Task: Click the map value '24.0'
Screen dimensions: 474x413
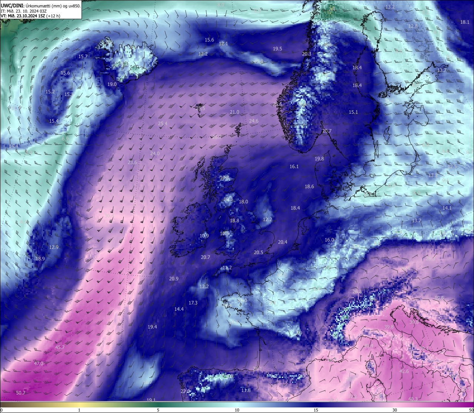Action: [x=155, y=153]
